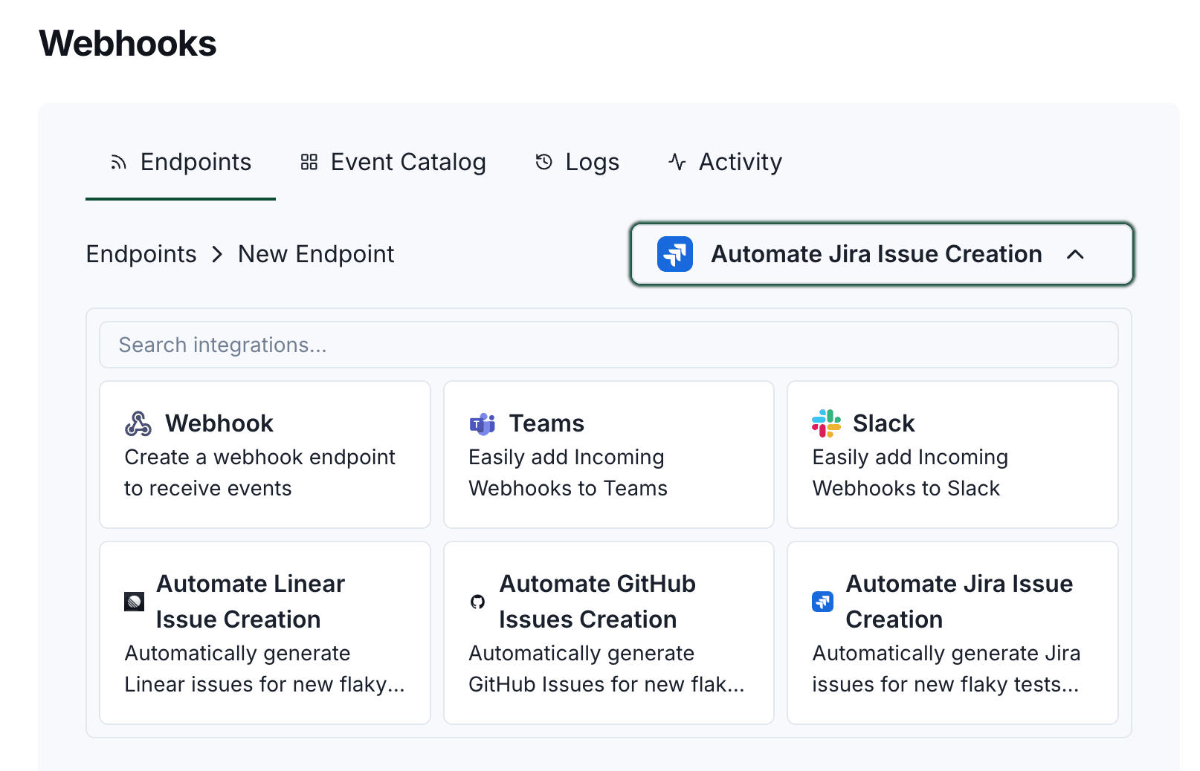Click the Linear logo icon
This screenshot has height=771, width=1200.
[x=134, y=602]
